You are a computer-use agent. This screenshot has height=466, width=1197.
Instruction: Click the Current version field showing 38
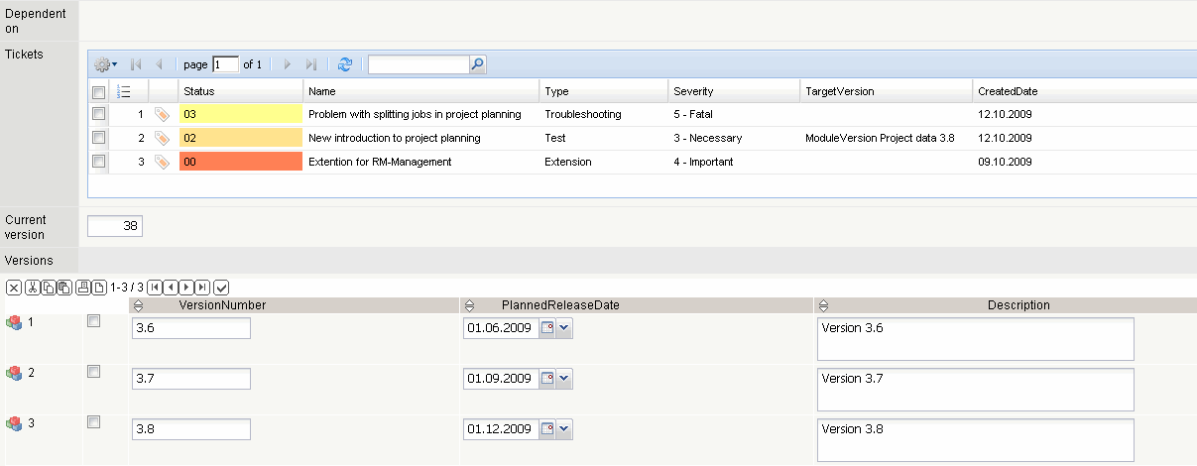tap(115, 226)
